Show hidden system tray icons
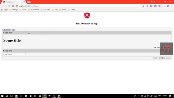 139,96
